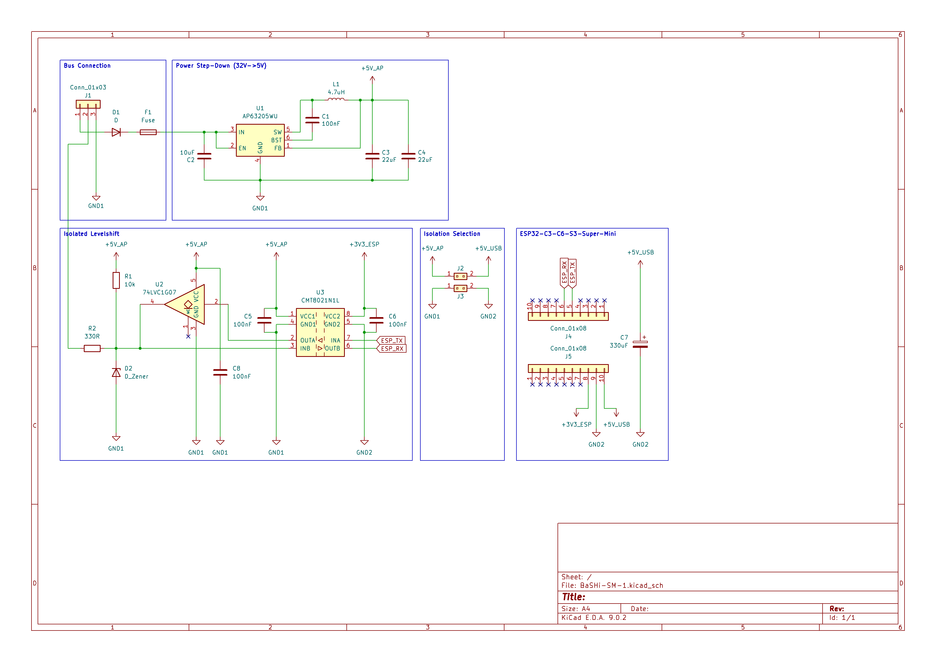This screenshot has height=662, width=936.
Task: Click 'File: BaSHi-SM-1.kicad_sch' in title block
Action: (x=612, y=585)
